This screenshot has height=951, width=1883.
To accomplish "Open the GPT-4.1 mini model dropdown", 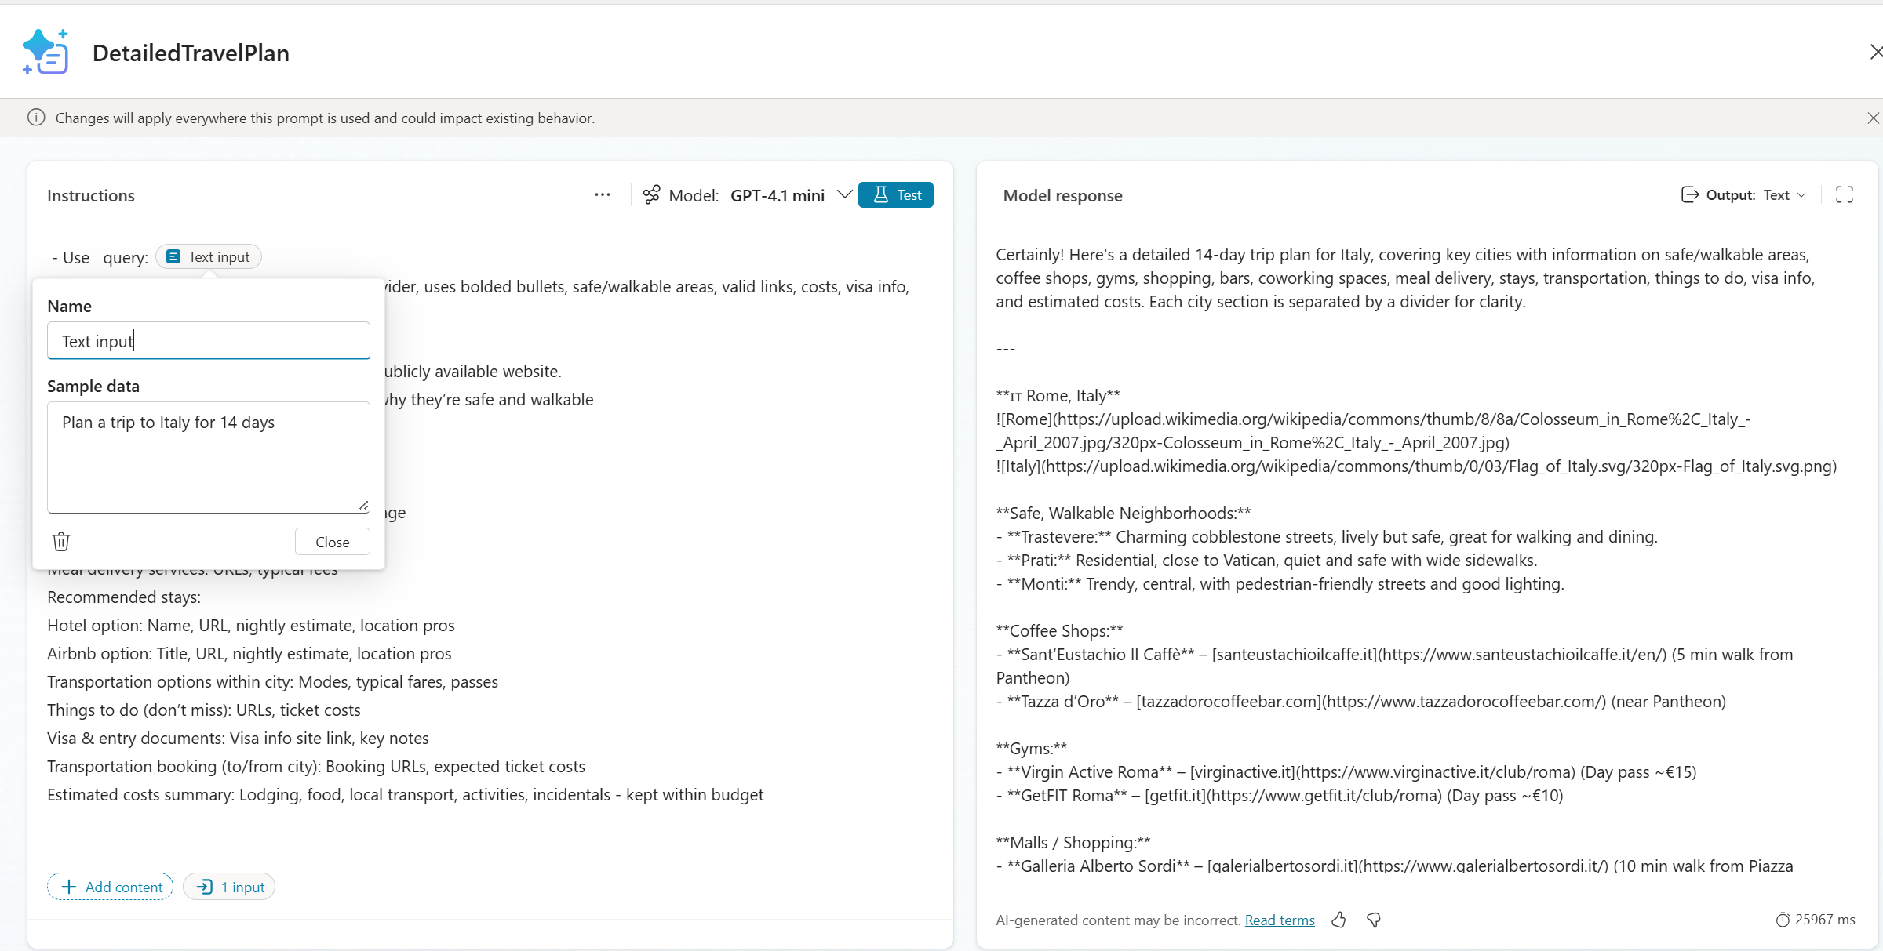I will [x=844, y=194].
